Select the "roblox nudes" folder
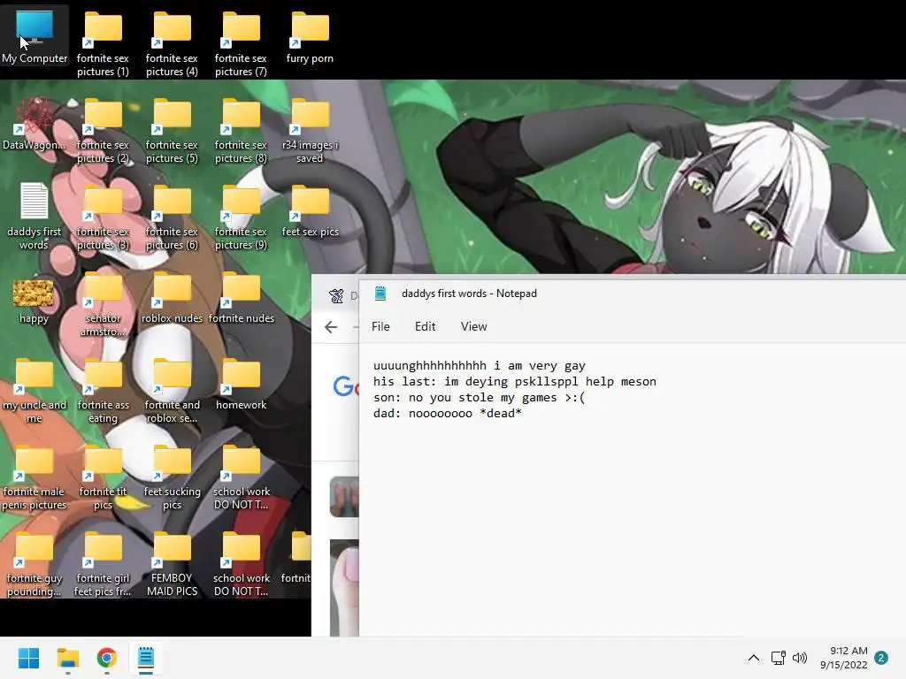This screenshot has width=906, height=679. [x=173, y=297]
